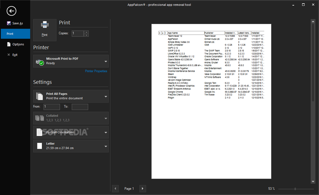Click Google Chrome entry in preview
The height and width of the screenshot is (195, 319).
(x=175, y=92)
